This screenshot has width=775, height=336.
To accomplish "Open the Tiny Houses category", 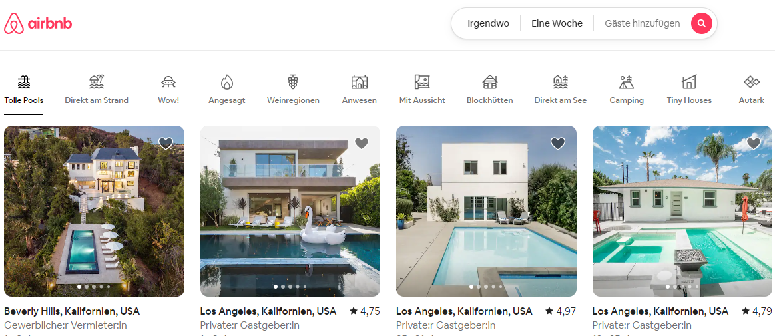I will [689, 82].
